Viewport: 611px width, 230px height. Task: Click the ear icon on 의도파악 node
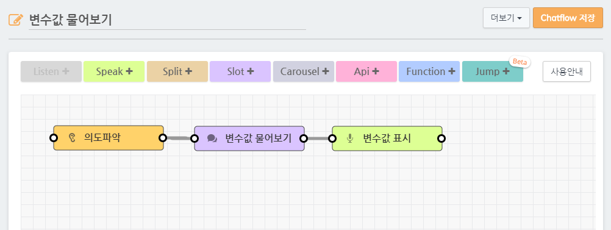coord(71,138)
